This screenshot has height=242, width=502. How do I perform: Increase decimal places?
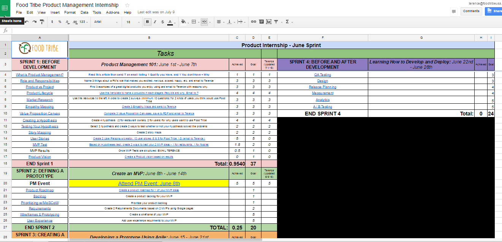click(75, 22)
